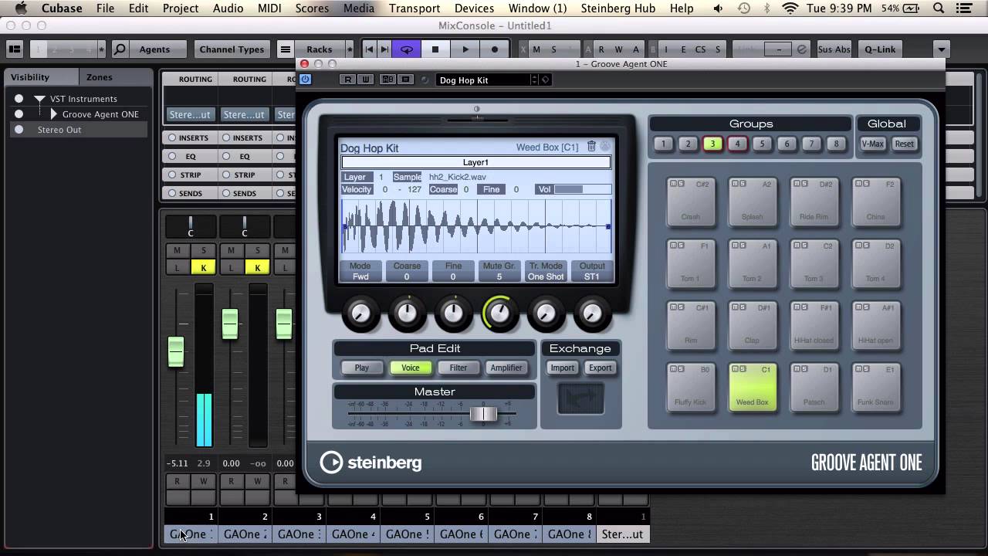Screen dimensions: 988x556
Task: Toggle L listen button on first channel
Action: tap(178, 267)
